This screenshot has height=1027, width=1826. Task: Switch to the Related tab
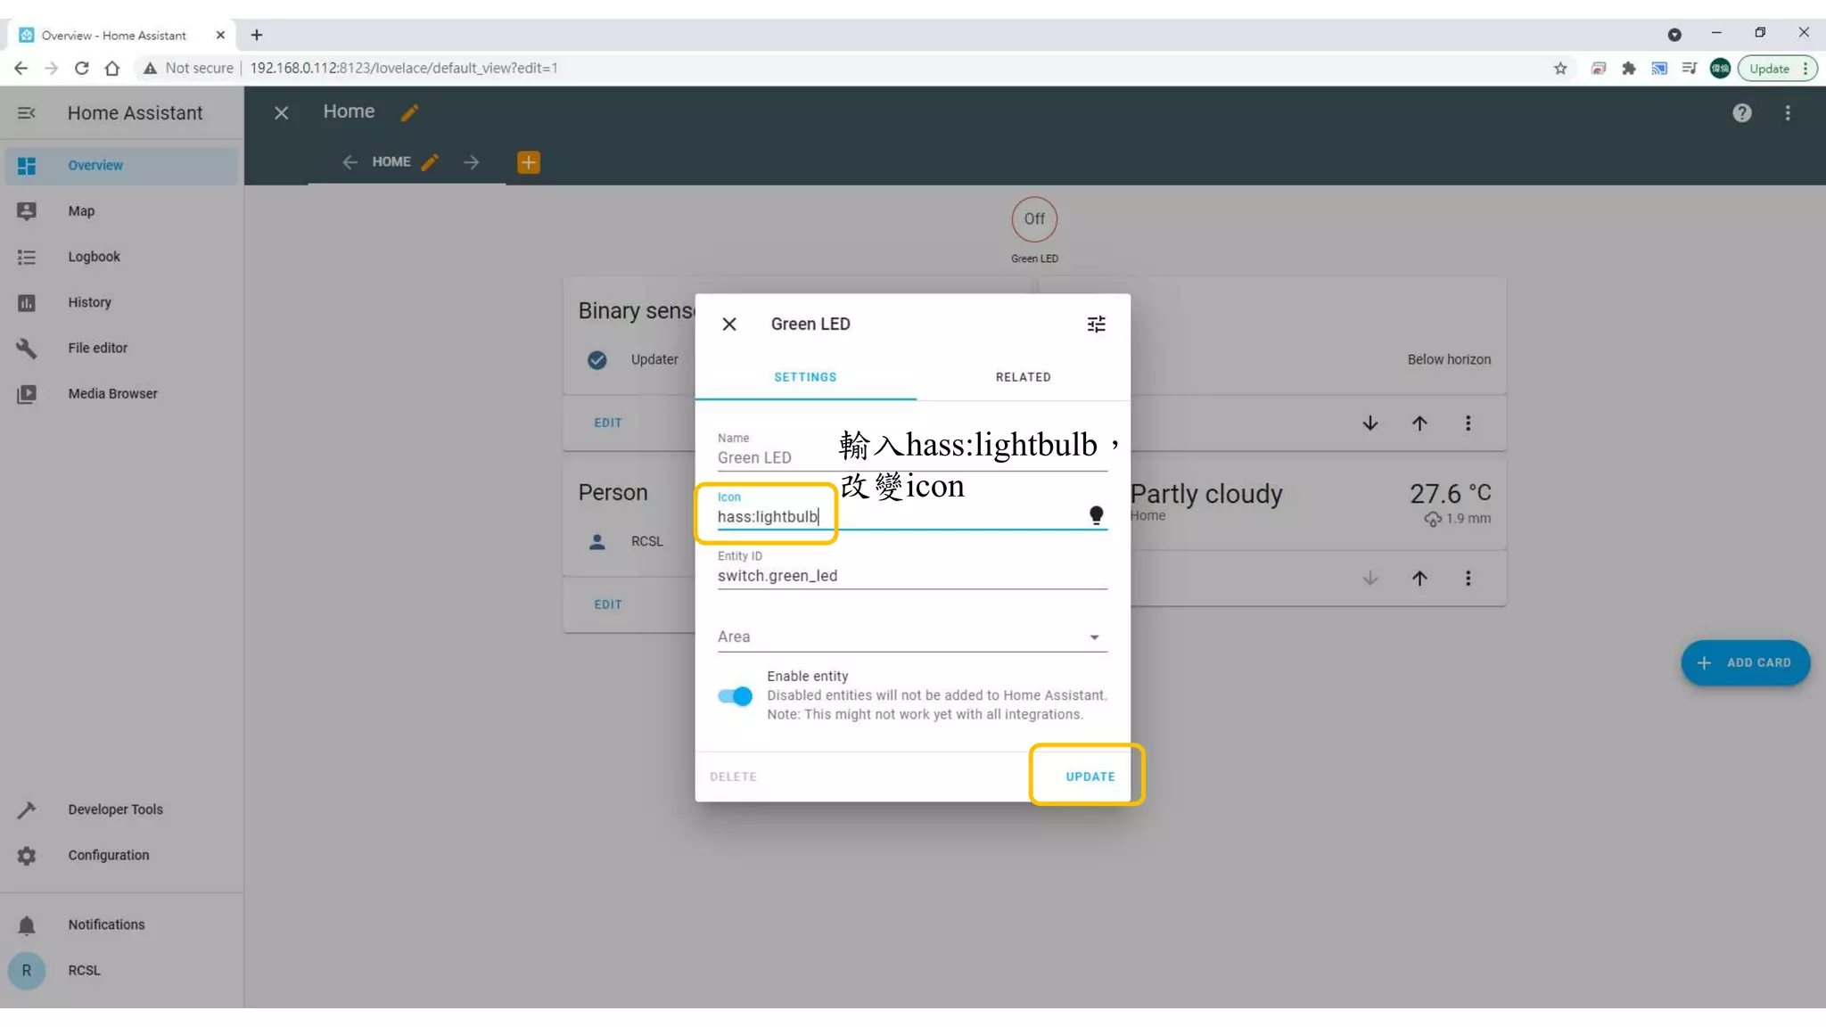[x=1023, y=377]
